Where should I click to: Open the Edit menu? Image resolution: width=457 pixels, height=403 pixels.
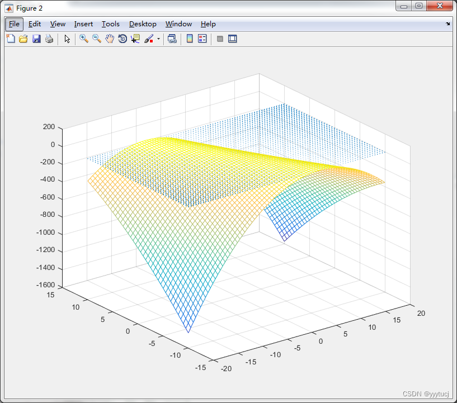(34, 24)
